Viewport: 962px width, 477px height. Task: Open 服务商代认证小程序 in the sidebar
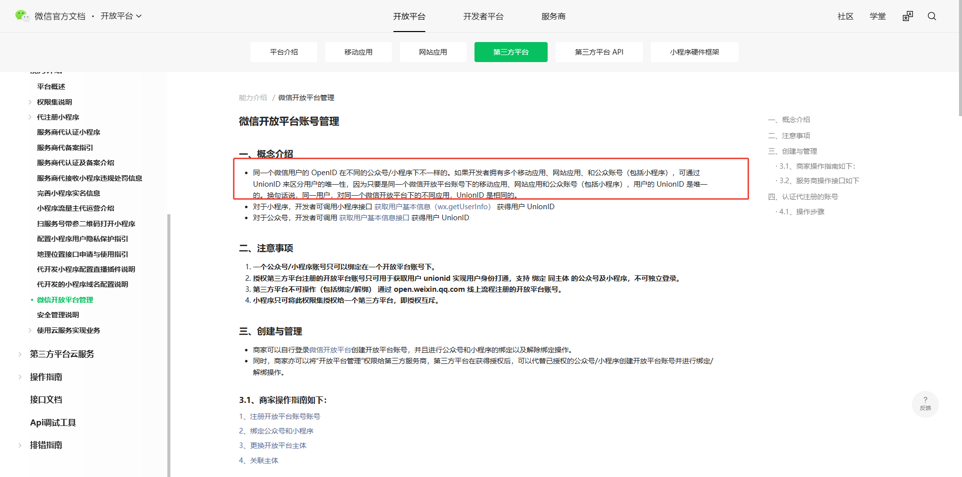click(x=69, y=132)
